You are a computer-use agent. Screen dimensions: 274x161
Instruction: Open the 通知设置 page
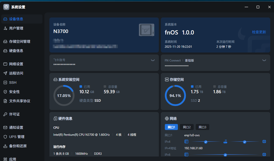click(22, 127)
